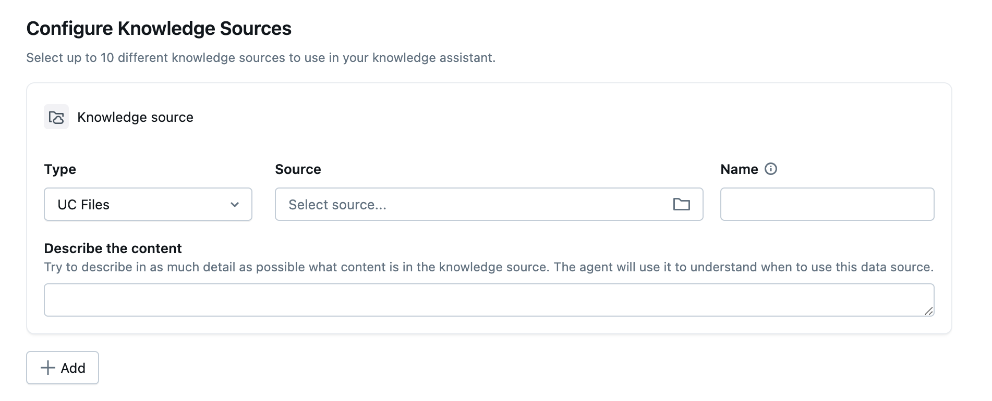This screenshot has width=992, height=401.
Task: Click the Knowledge source card title text
Action: [135, 117]
